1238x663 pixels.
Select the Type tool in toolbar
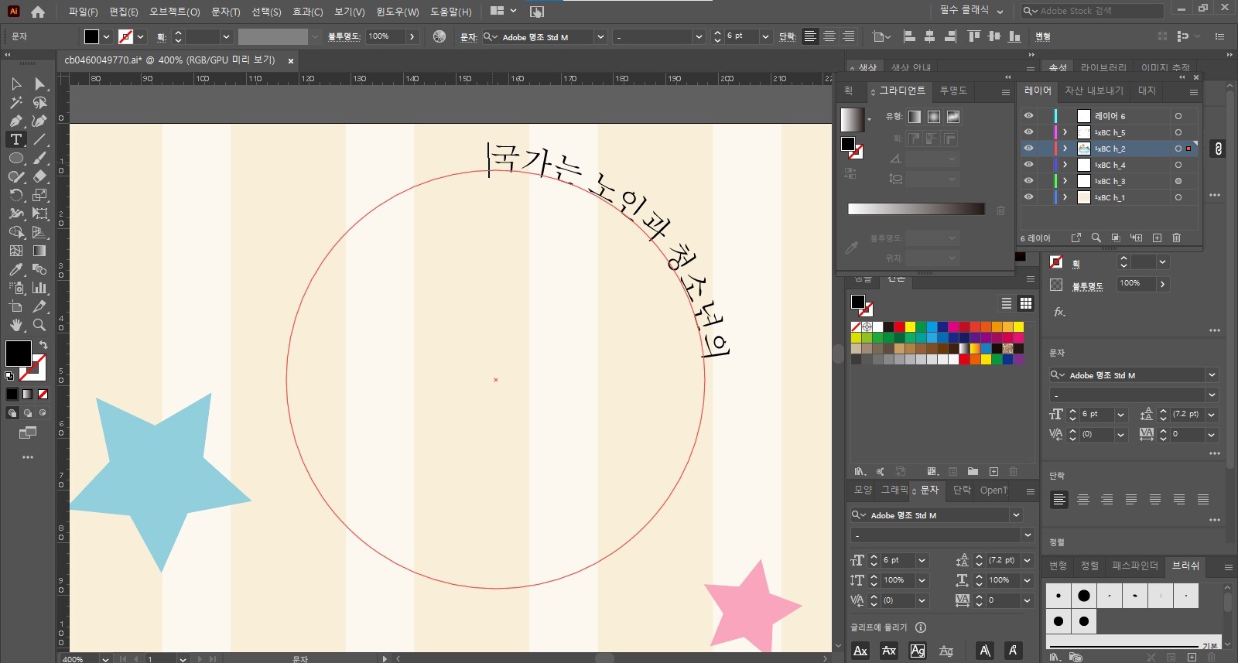pos(15,139)
